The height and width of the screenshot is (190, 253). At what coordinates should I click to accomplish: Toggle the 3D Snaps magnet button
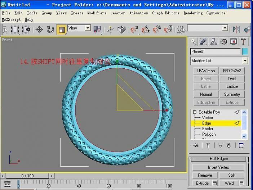pos(134,30)
